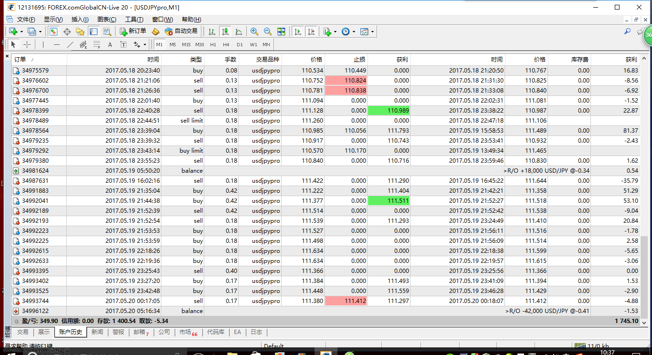The width and height of the screenshot is (652, 355).
Task: Toggle the Navigator star-folder icon
Action: tap(80, 31)
